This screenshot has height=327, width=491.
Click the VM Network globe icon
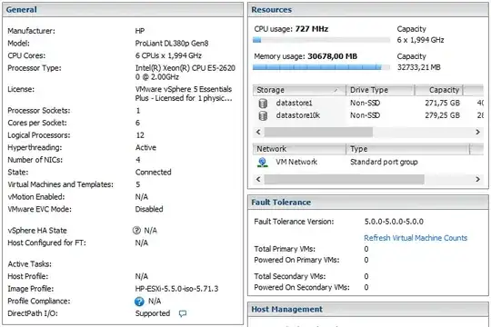263,162
